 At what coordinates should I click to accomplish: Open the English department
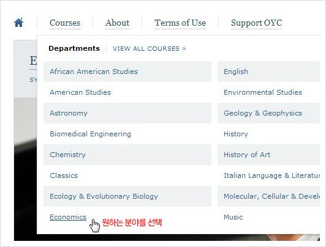pyautogui.click(x=268, y=72)
